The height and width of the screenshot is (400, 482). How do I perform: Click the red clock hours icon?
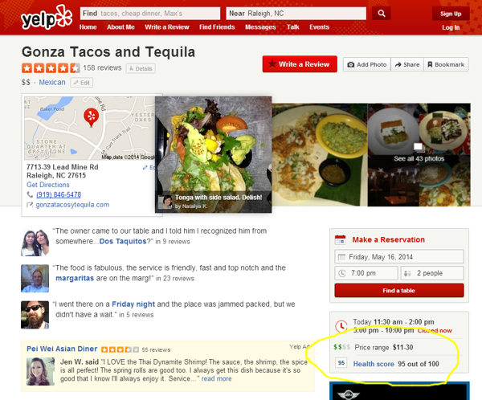341,326
